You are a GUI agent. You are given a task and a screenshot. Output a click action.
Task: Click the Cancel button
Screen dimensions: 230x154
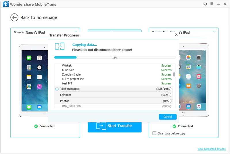168,117
